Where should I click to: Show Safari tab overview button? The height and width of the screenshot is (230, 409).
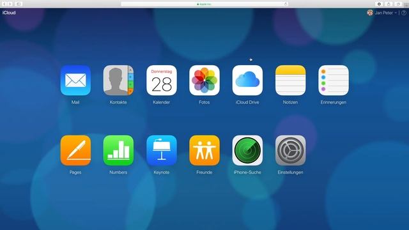[398, 4]
